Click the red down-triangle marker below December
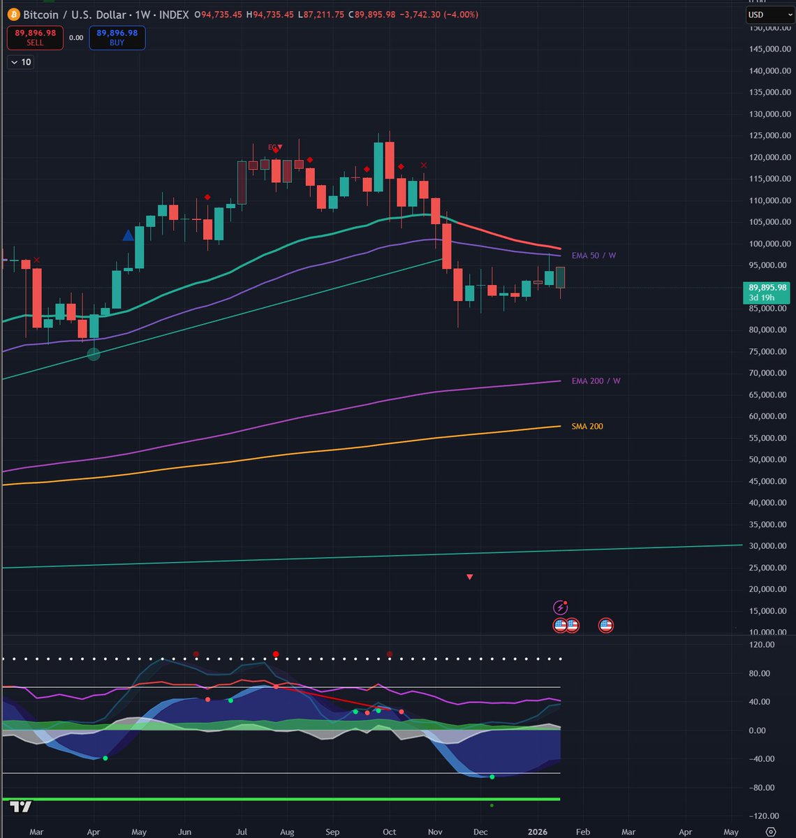Viewport: 796px width, 838px height. point(469,577)
